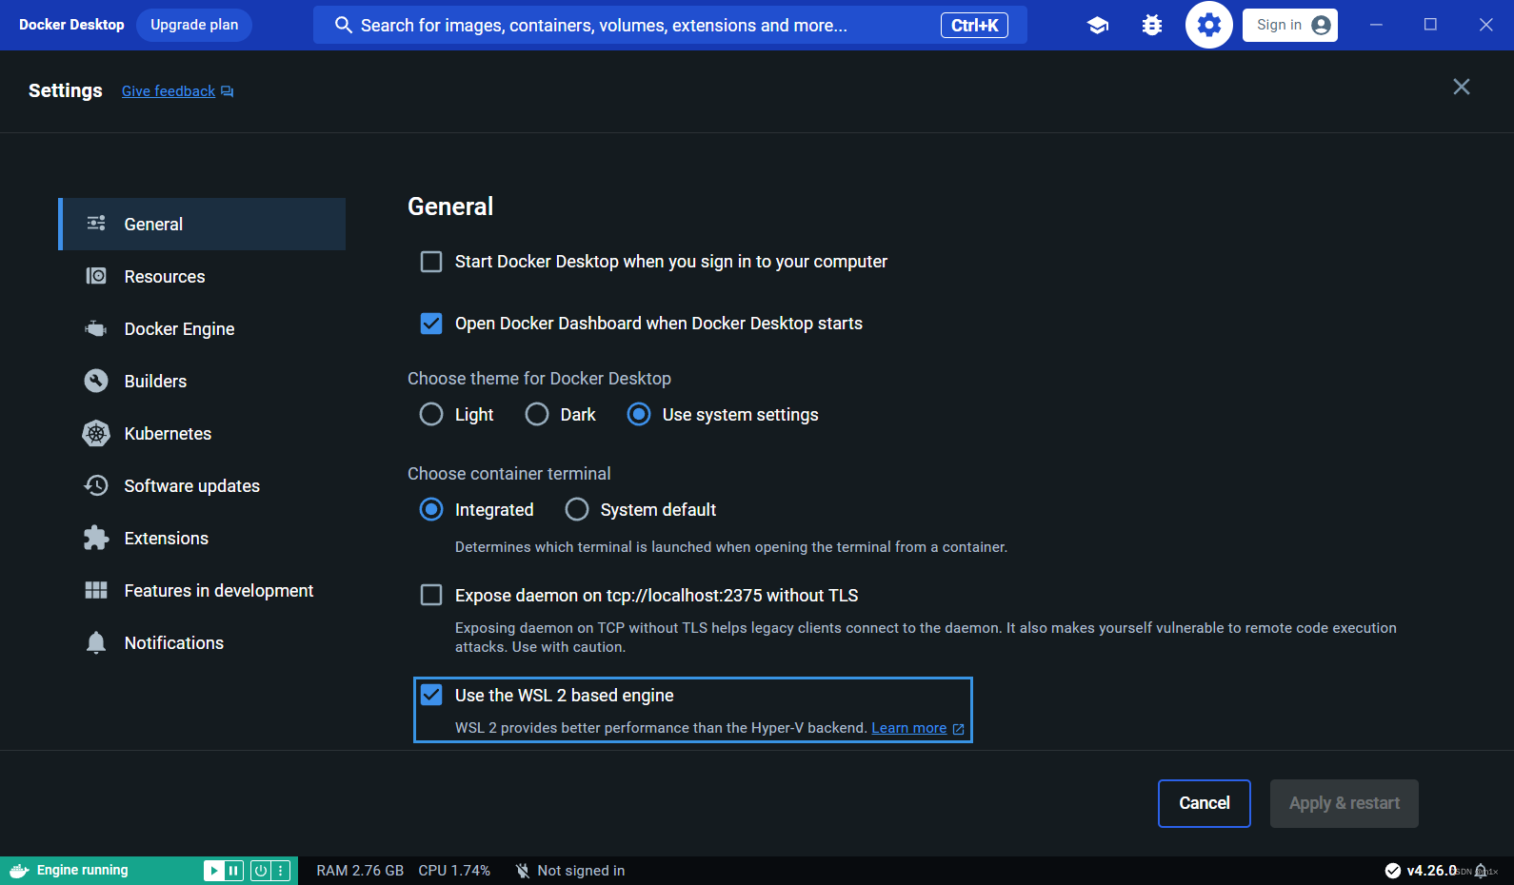The height and width of the screenshot is (885, 1514).
Task: Click the user avatar icon in Sign in
Action: pyautogui.click(x=1321, y=25)
